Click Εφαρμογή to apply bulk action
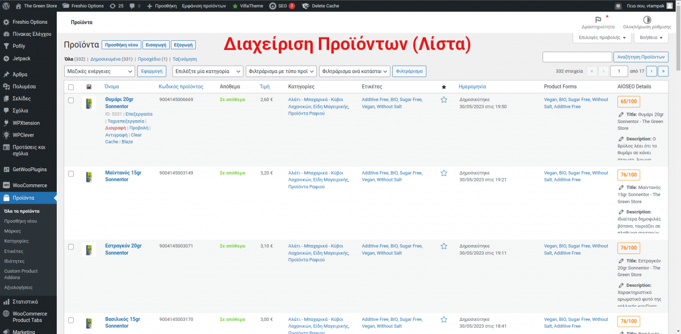Image resolution: width=681 pixels, height=334 pixels. [x=153, y=71]
